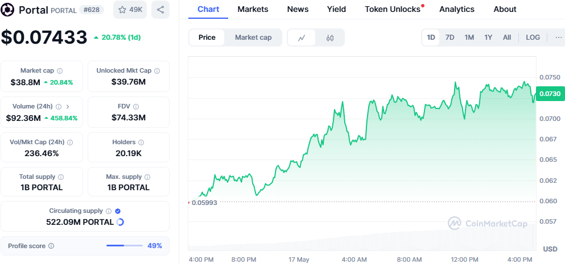Click the 17 May date axis label
Screen dimensions: 565x264
tap(299, 259)
